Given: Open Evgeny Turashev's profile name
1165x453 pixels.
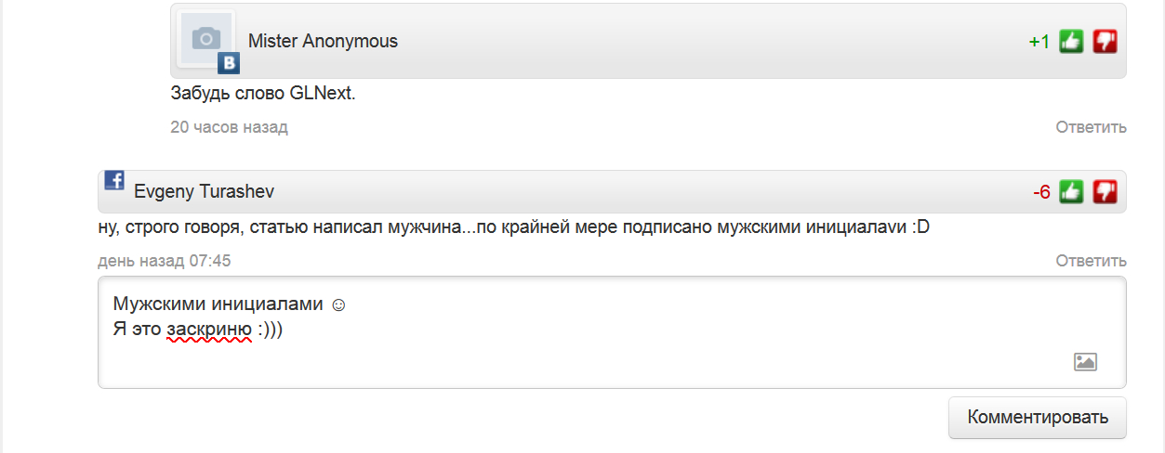Looking at the screenshot, I should [204, 192].
